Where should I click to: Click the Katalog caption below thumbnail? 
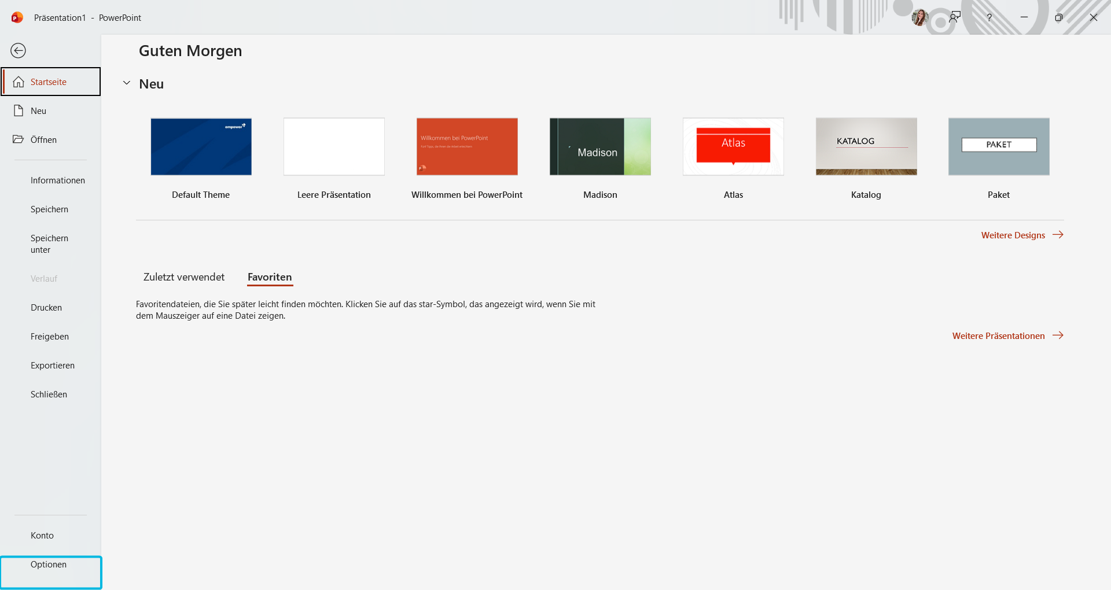point(866,195)
